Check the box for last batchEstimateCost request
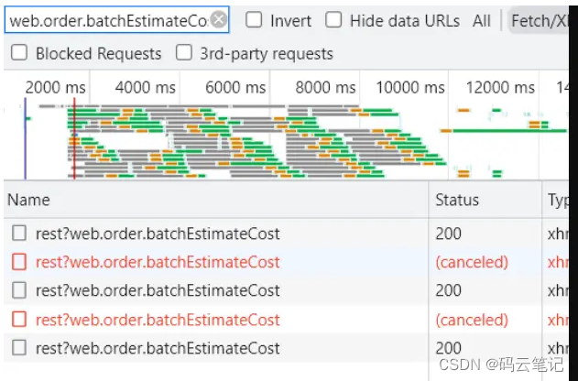This screenshot has height=381, width=578. [x=19, y=347]
